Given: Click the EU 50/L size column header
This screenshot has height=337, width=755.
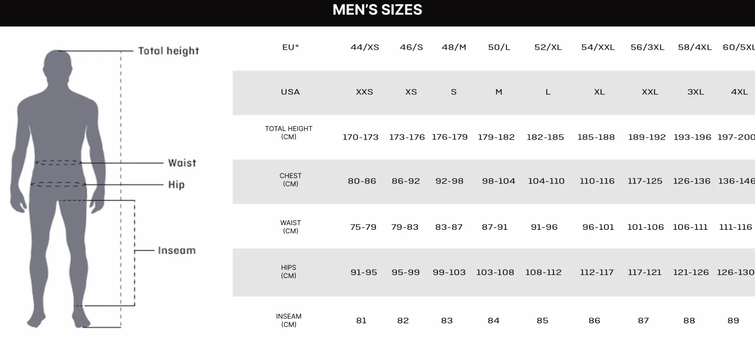Looking at the screenshot, I should click(x=499, y=47).
